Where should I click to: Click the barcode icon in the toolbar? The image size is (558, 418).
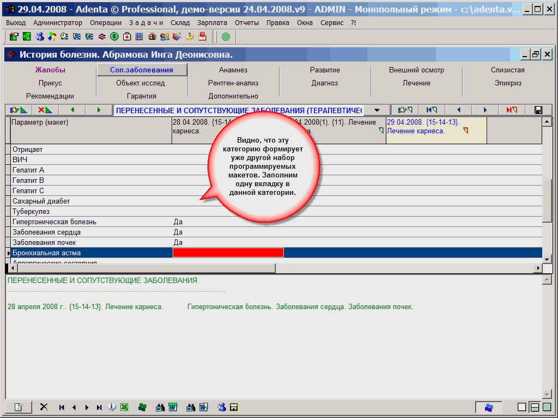tap(139, 36)
